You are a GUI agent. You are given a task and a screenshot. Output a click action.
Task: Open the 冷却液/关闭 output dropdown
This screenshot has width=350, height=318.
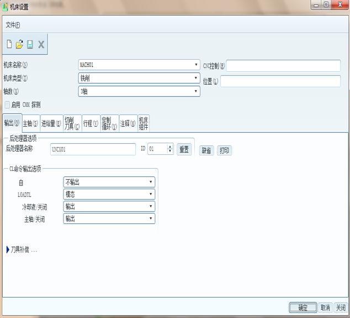point(109,206)
